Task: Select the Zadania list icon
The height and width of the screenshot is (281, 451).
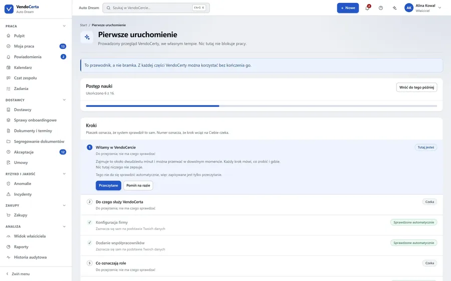Action: click(x=9, y=88)
